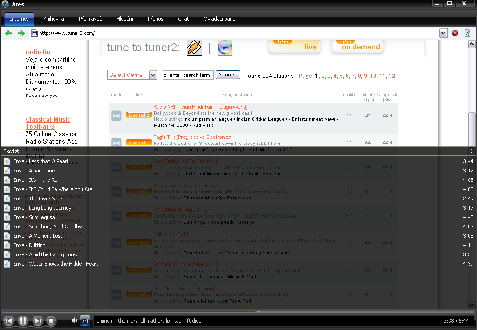Open the Přehrávač tab
Screen dimensions: 477x330
[90, 19]
